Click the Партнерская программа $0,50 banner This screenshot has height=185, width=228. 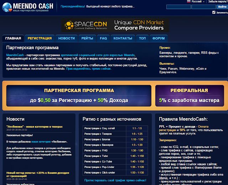79,96
